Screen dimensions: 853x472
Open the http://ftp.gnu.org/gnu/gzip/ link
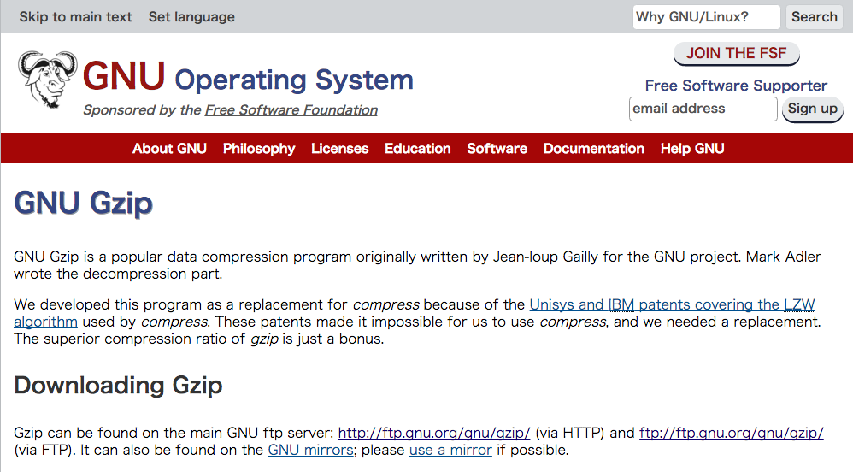pyautogui.click(x=434, y=434)
